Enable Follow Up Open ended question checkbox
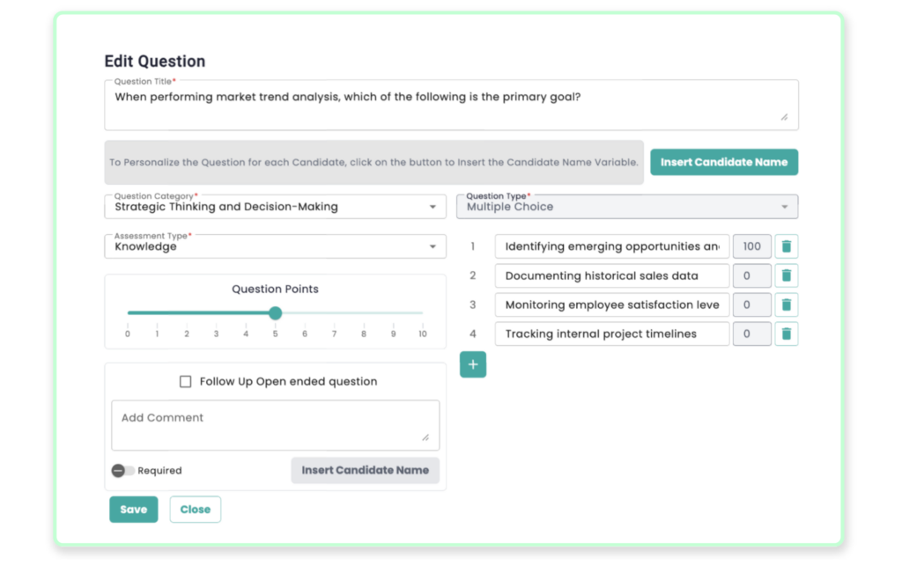 [x=185, y=382]
